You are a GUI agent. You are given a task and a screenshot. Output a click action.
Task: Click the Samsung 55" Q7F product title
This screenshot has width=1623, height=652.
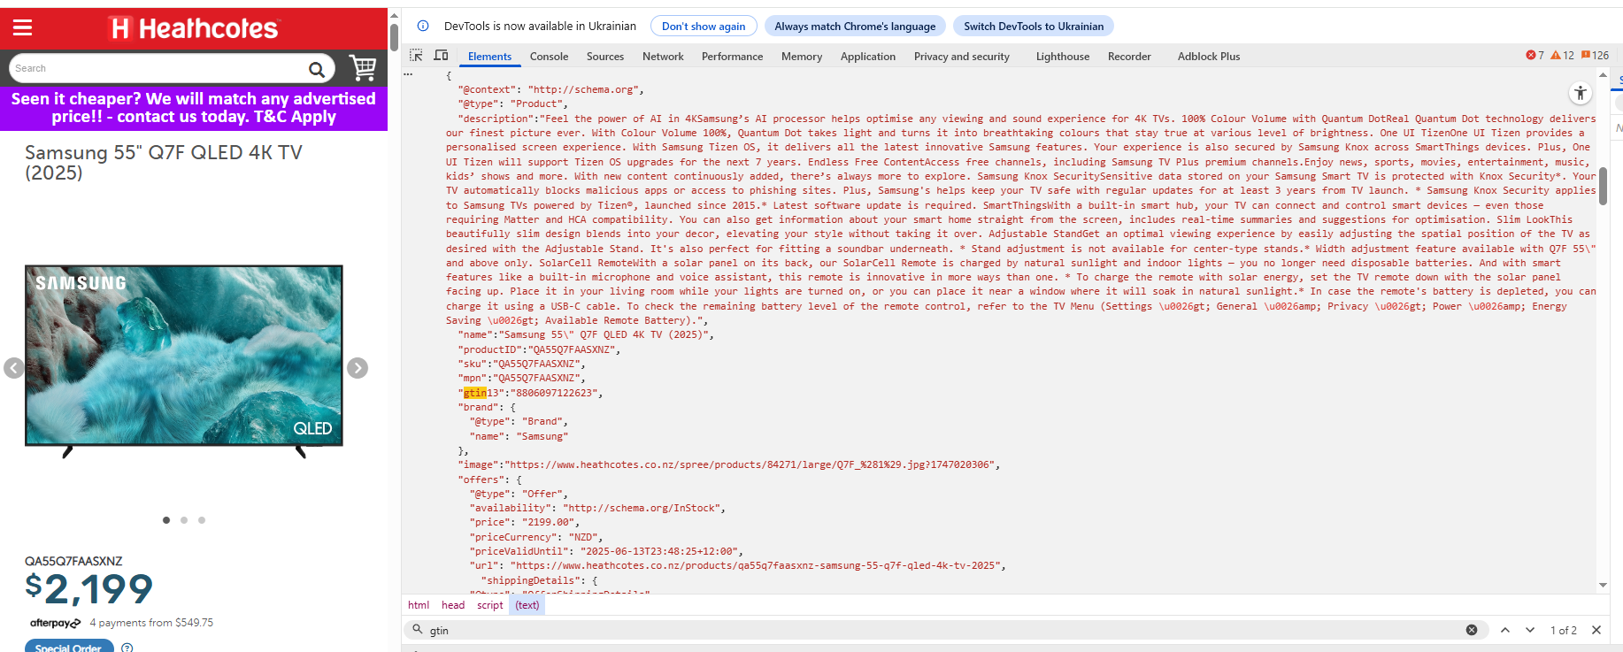click(164, 163)
